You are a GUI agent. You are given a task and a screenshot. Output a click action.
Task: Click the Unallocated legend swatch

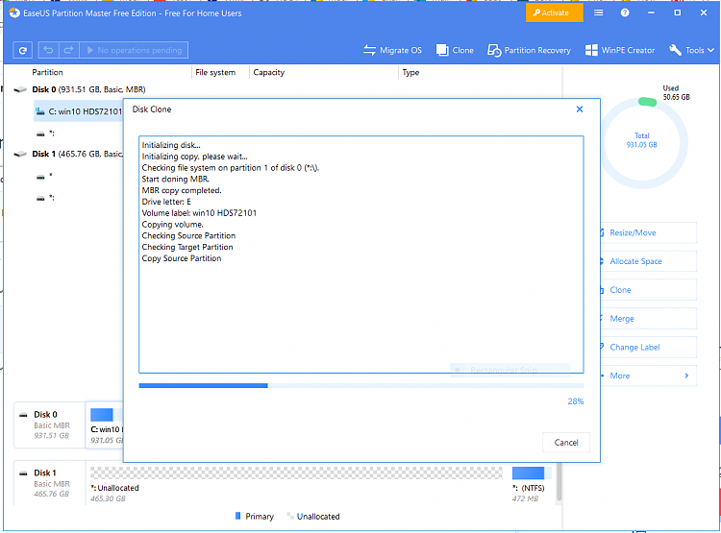pos(289,516)
